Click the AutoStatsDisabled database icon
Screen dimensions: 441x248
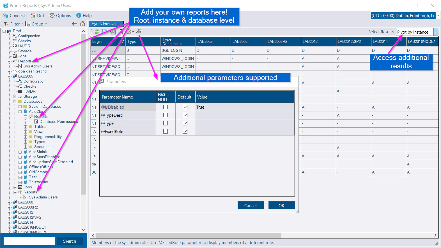(x=25, y=157)
